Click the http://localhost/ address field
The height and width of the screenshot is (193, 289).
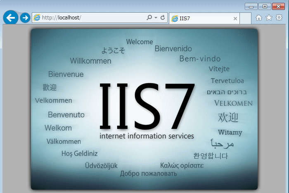coord(99,17)
